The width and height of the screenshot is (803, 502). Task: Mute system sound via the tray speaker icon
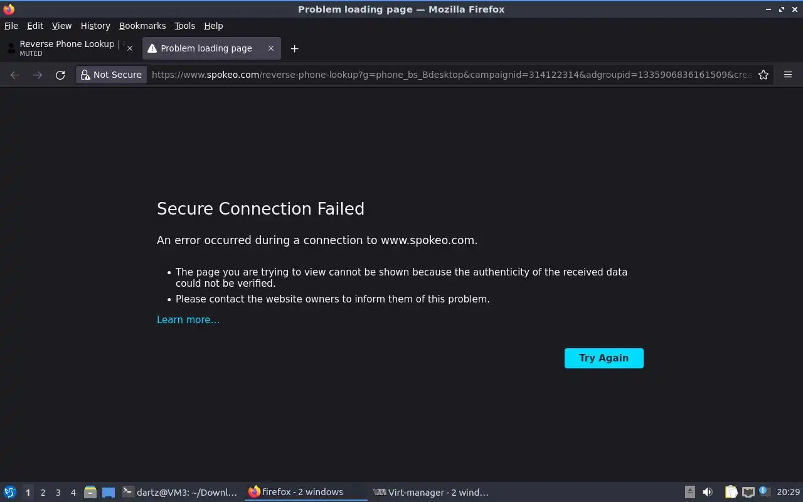point(708,492)
